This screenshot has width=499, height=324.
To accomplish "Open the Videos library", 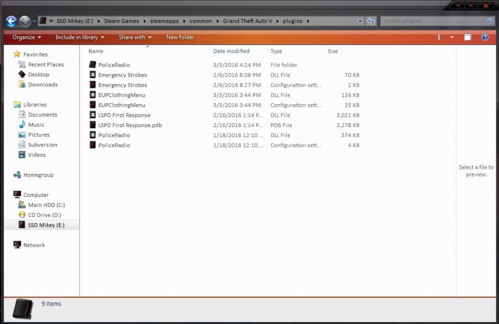I will tap(36, 155).
